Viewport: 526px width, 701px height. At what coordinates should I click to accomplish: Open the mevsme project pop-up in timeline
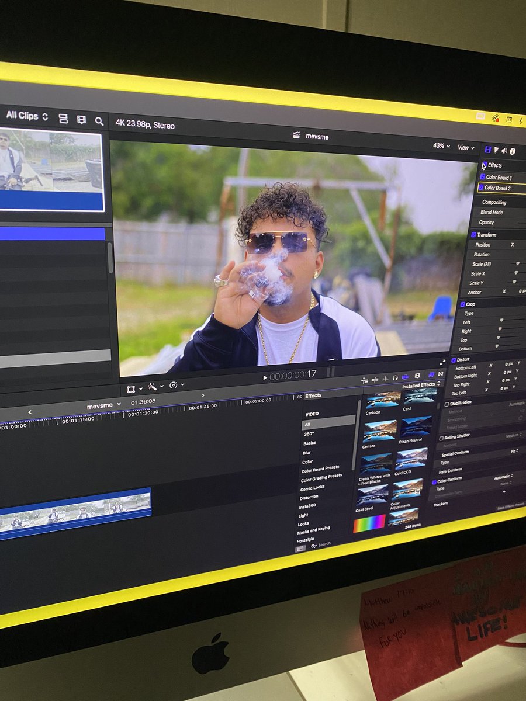(x=104, y=405)
